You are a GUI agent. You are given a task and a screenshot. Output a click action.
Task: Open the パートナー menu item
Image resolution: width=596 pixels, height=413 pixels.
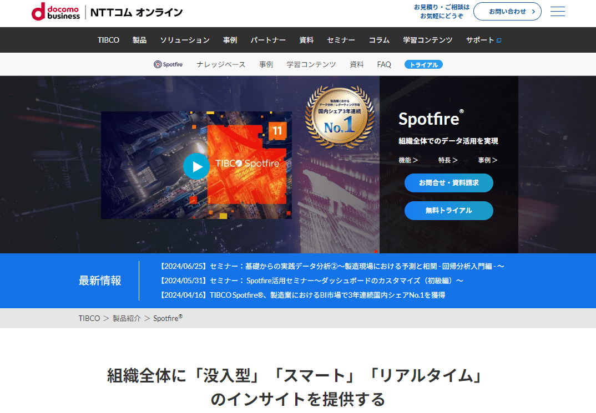click(268, 40)
